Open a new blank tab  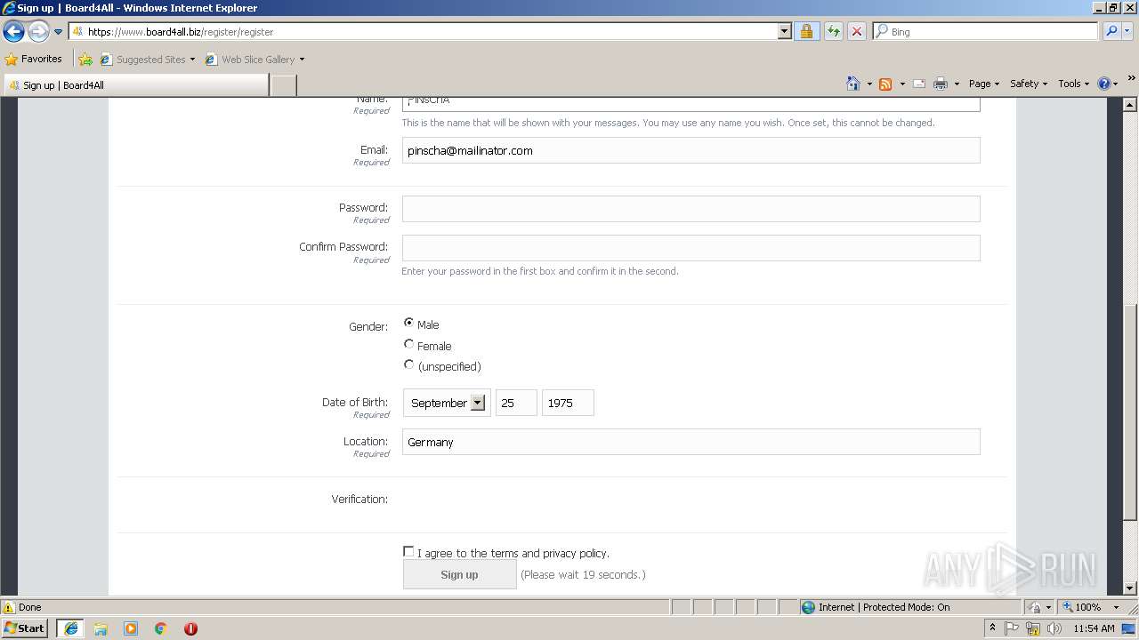click(283, 85)
